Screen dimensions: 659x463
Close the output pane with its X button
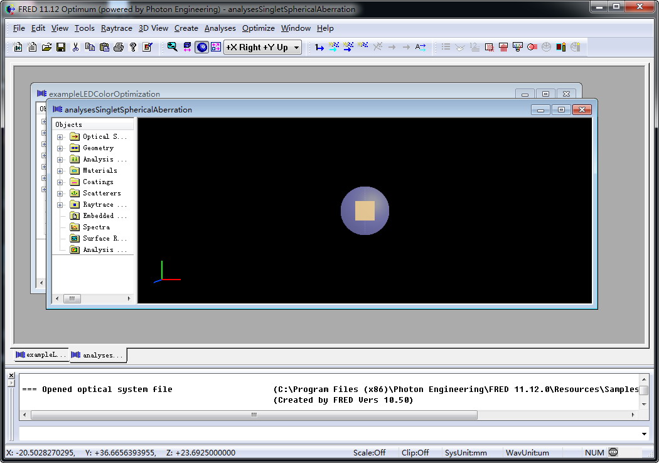click(11, 375)
